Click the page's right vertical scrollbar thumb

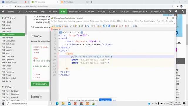tap(187, 35)
